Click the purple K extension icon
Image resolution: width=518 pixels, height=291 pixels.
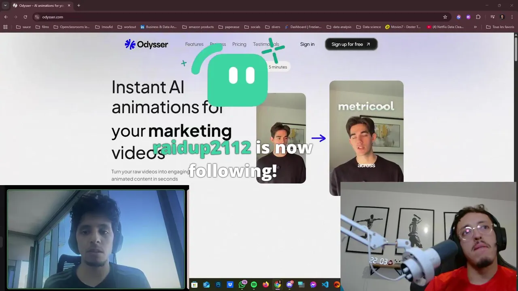coord(468,17)
